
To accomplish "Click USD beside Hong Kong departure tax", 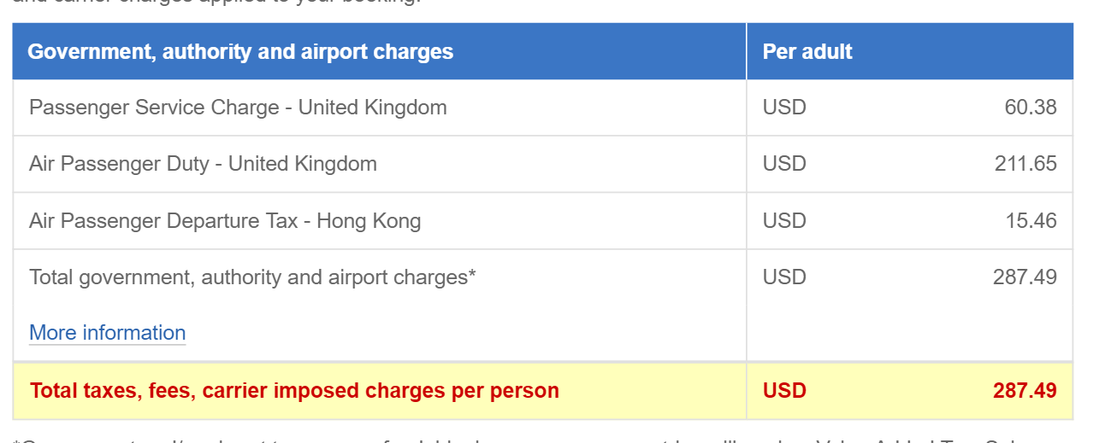I will click(784, 221).
